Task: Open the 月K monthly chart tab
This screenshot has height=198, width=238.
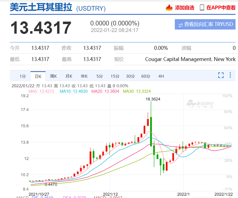Action: click(69, 76)
